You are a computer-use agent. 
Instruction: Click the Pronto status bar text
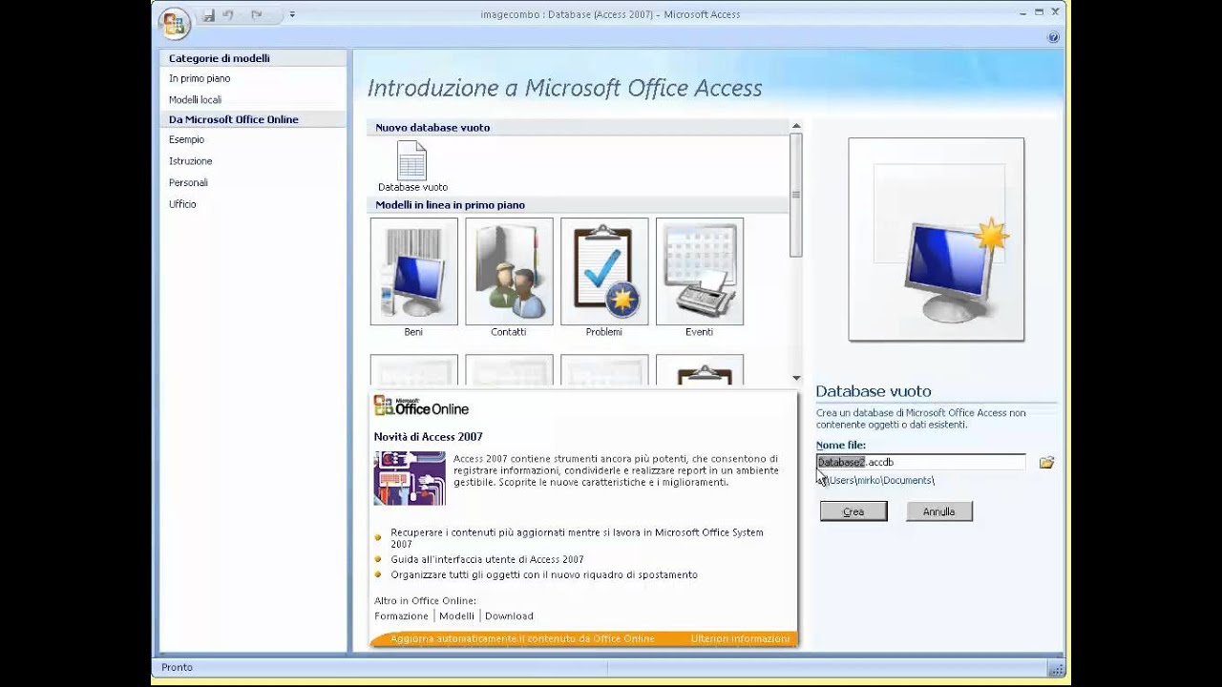tap(177, 667)
